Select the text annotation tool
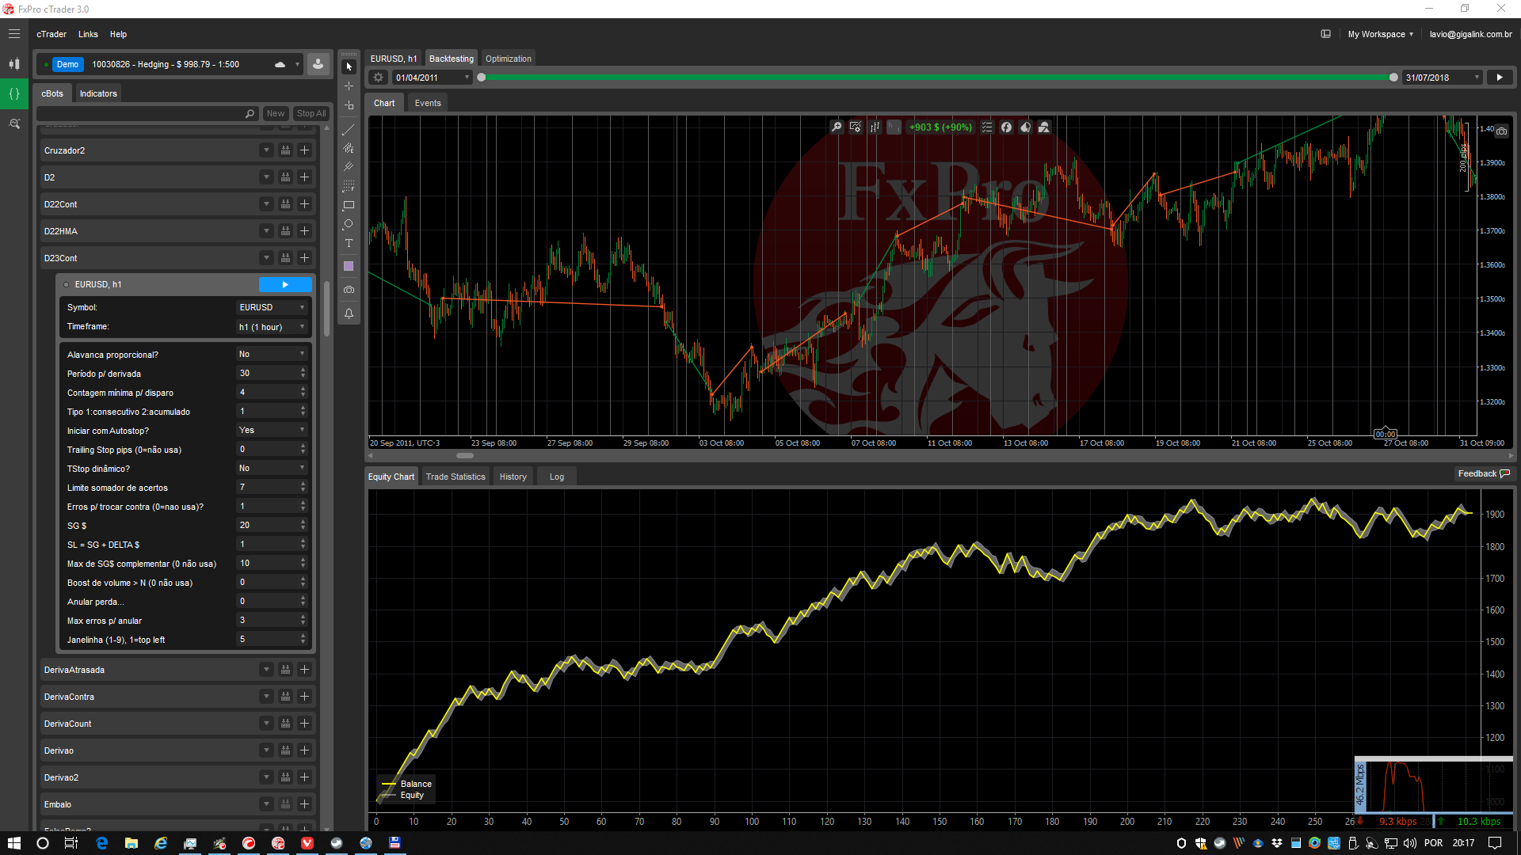 pos(349,243)
